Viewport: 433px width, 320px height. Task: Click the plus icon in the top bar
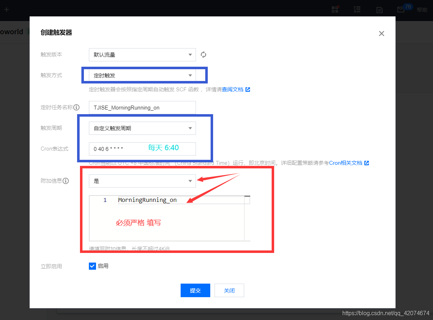(x=6, y=10)
